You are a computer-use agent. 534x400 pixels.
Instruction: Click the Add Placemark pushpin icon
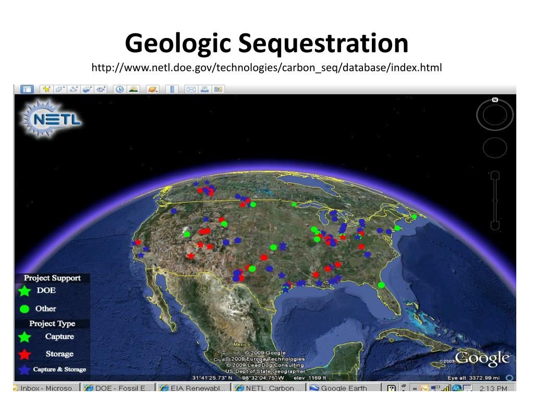(46, 89)
